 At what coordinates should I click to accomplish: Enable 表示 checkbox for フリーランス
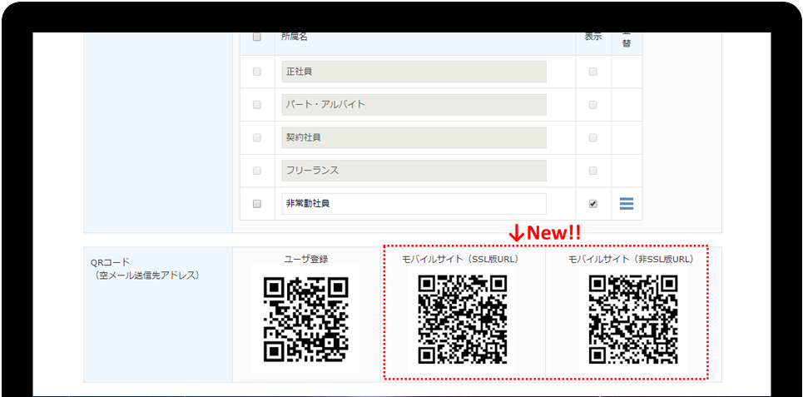(x=593, y=170)
